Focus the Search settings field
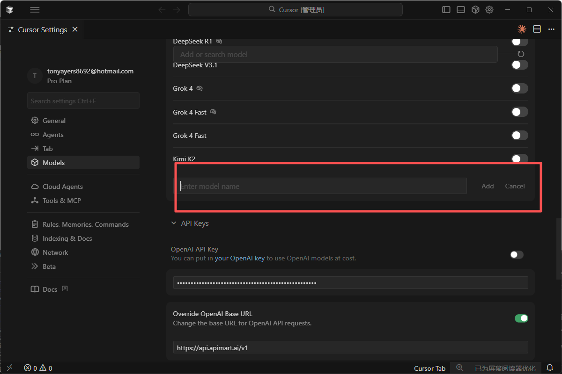Viewport: 562px width, 374px height. [83, 101]
